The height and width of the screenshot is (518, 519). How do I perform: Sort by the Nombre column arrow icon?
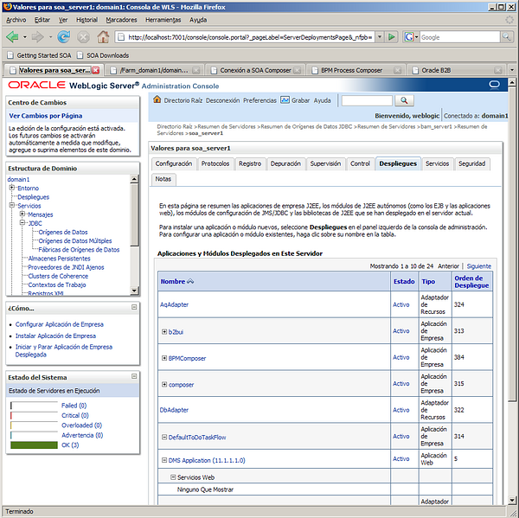pyautogui.click(x=190, y=281)
